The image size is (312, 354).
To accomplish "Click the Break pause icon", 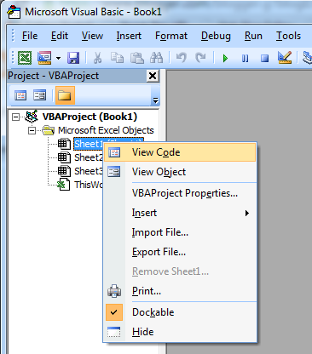I will click(x=245, y=59).
